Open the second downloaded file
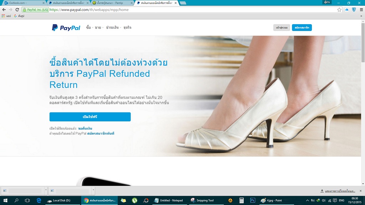Image resolution: width=365 pixels, height=205 pixels. 70,191
